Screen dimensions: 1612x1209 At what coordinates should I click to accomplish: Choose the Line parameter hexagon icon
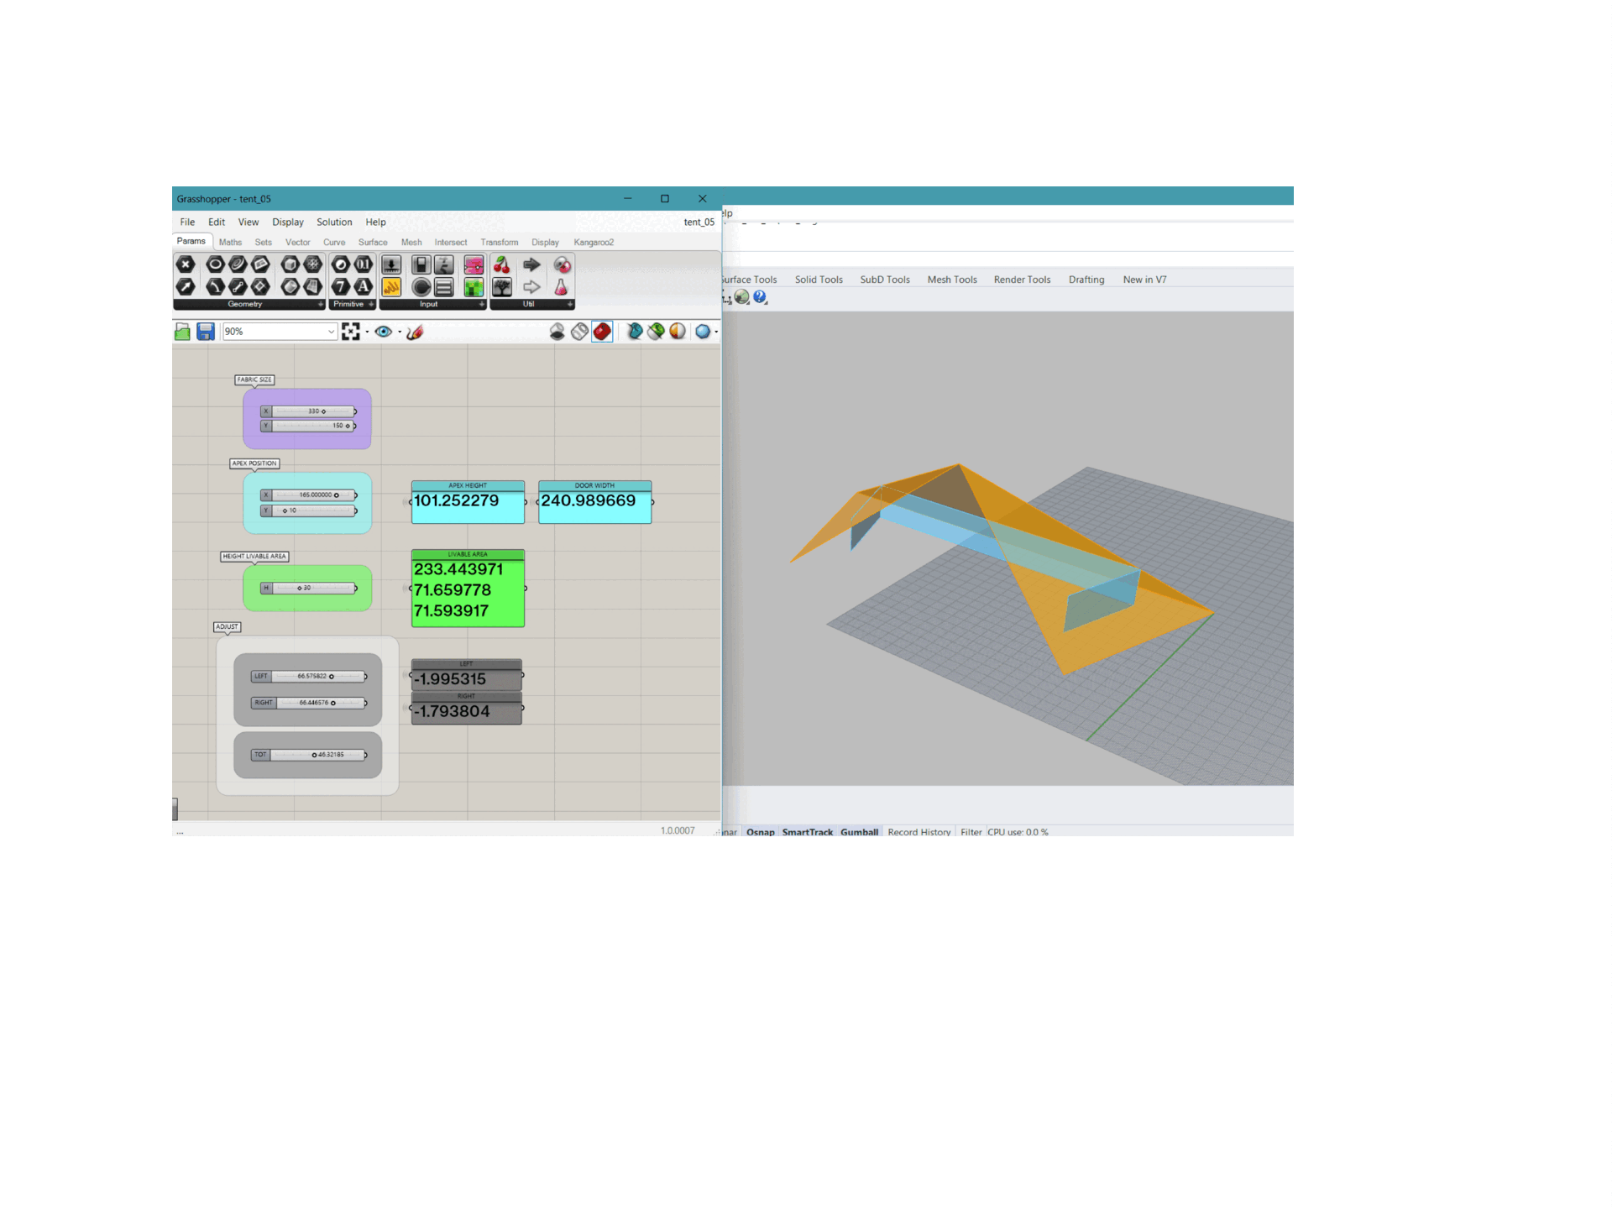tap(238, 287)
